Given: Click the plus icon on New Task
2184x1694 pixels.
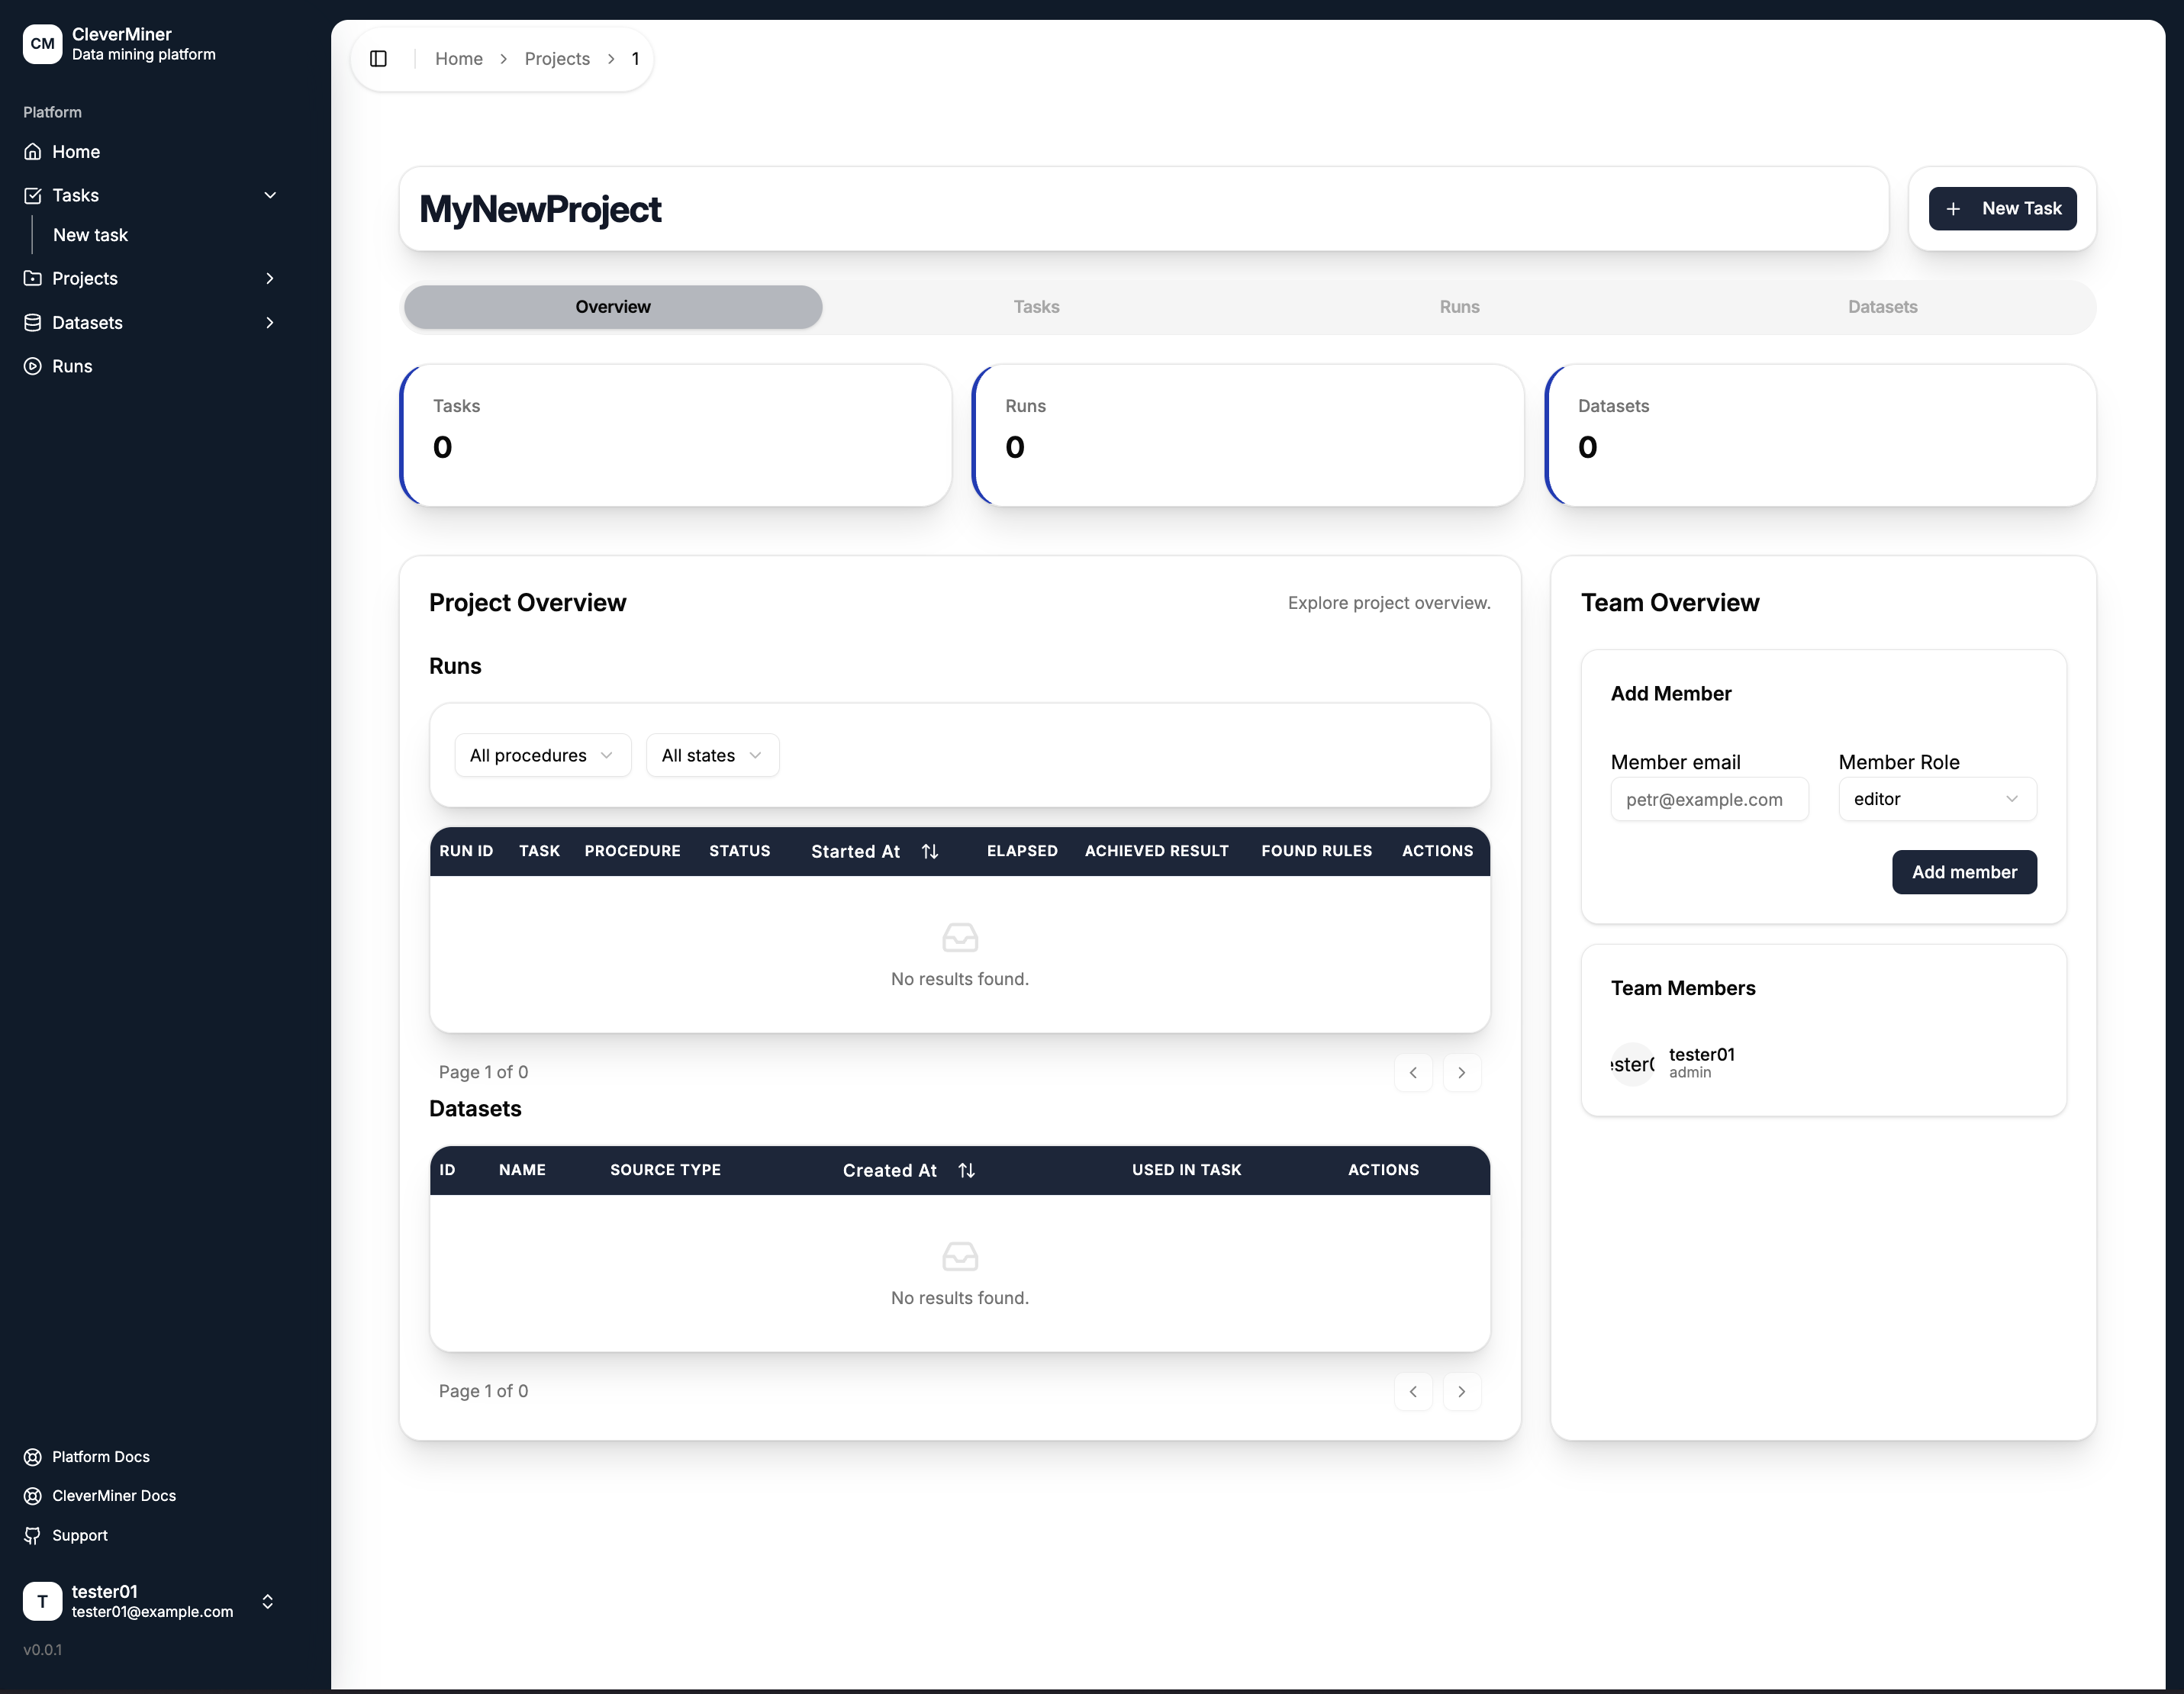Looking at the screenshot, I should pos(1953,209).
